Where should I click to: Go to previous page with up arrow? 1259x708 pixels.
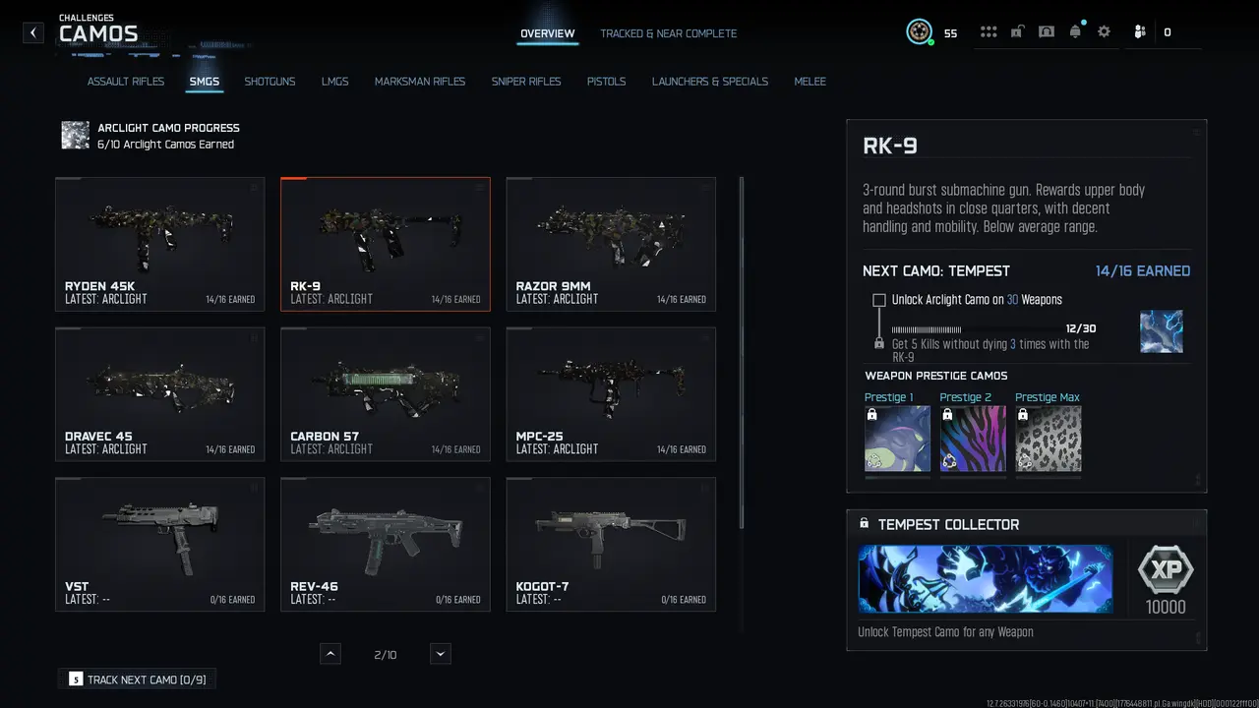point(330,654)
